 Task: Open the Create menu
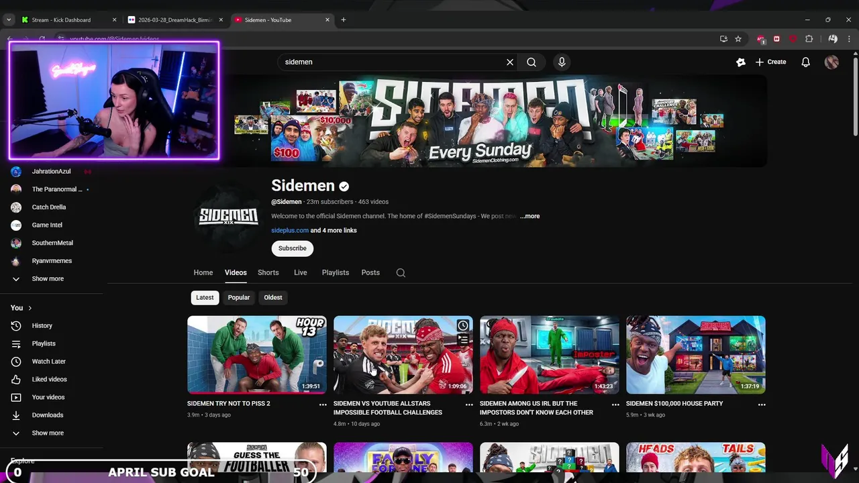(770, 62)
